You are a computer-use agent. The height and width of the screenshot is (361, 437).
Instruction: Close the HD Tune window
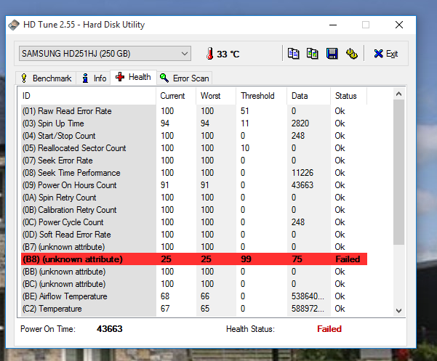click(x=399, y=25)
